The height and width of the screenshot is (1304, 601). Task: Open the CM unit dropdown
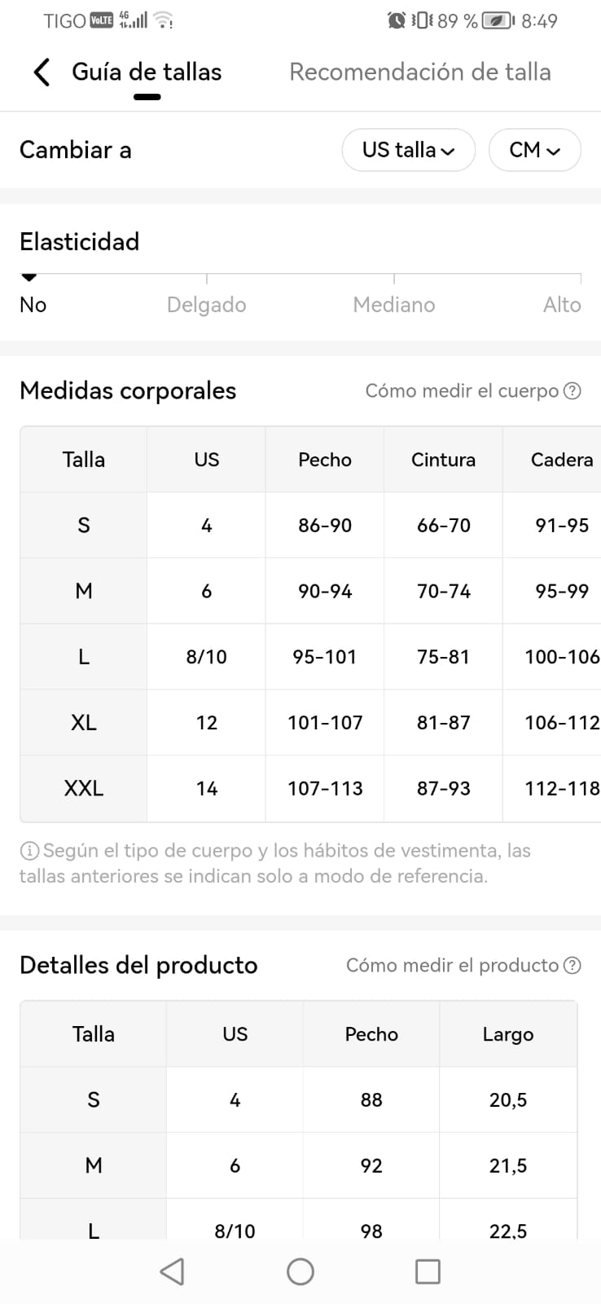534,150
